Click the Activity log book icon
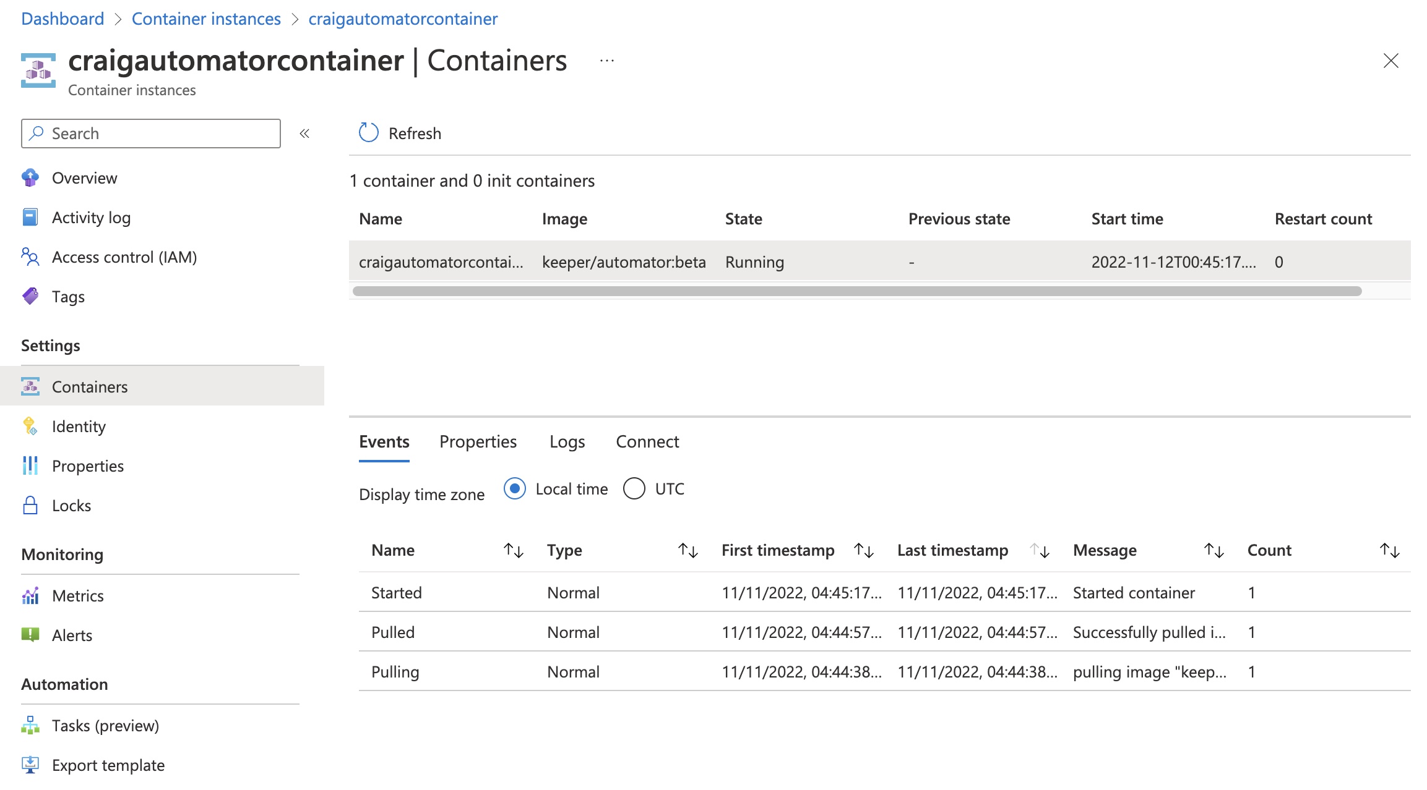Screen dimensions: 1427x790 pyautogui.click(x=30, y=218)
